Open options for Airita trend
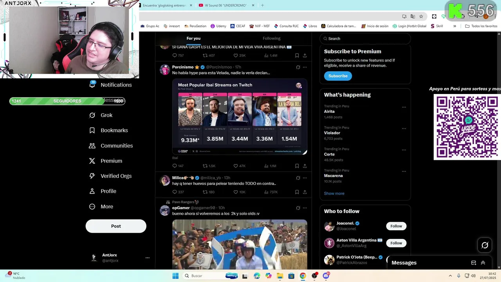The width and height of the screenshot is (501, 282). 404,107
